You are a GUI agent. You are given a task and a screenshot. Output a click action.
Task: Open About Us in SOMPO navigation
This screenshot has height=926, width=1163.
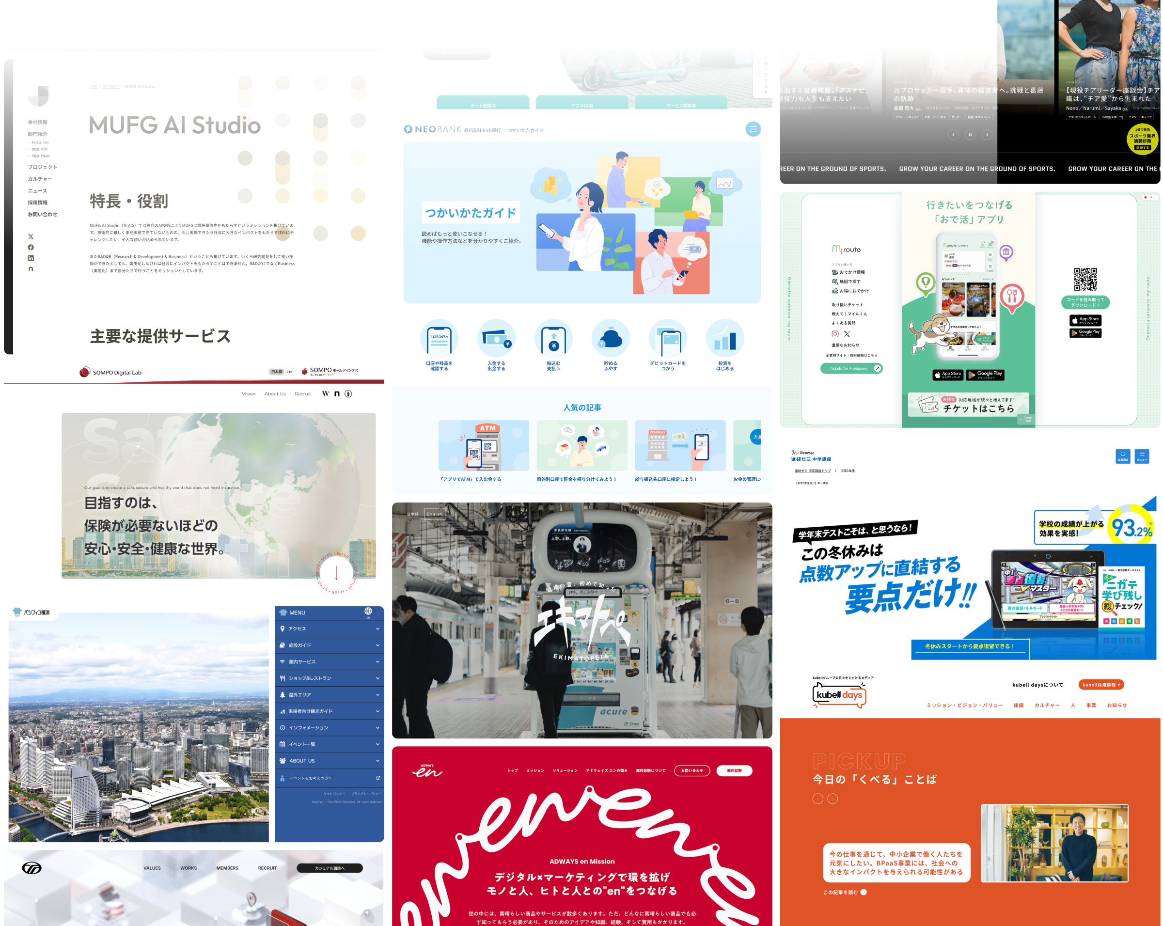[275, 393]
